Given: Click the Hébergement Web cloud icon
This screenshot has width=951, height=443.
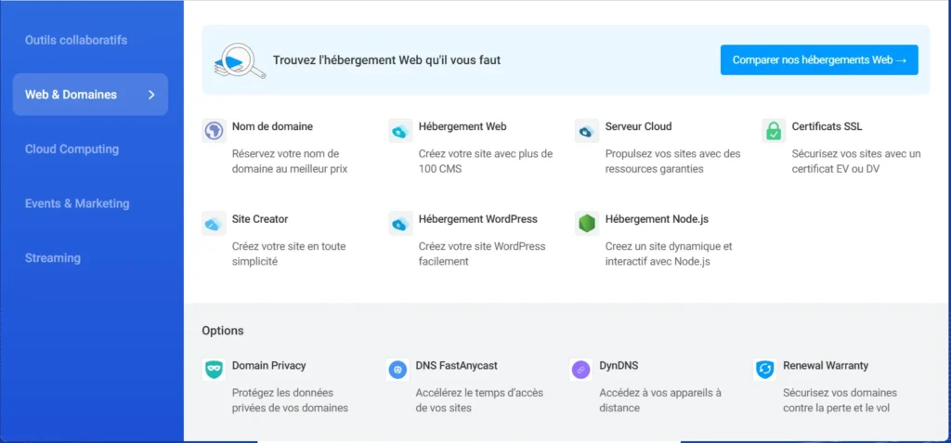Looking at the screenshot, I should click(x=400, y=131).
